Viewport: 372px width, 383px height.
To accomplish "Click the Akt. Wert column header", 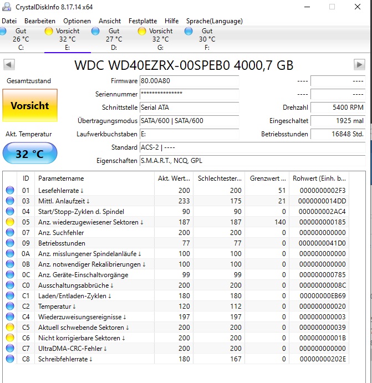I will [174, 178].
